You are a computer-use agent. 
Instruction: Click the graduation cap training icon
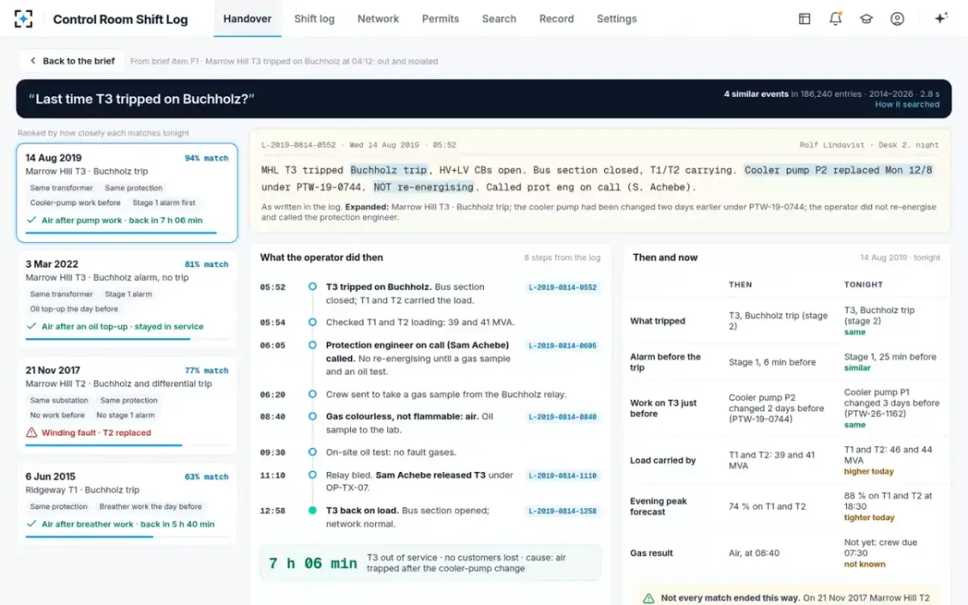866,19
